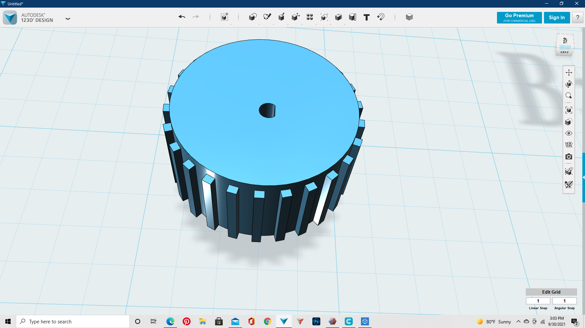Click the Snap magnet tool
The width and height of the screenshot is (585, 328).
(381, 17)
